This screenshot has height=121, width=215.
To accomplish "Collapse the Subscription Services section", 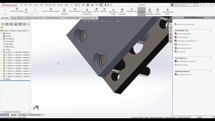I will [210, 72].
